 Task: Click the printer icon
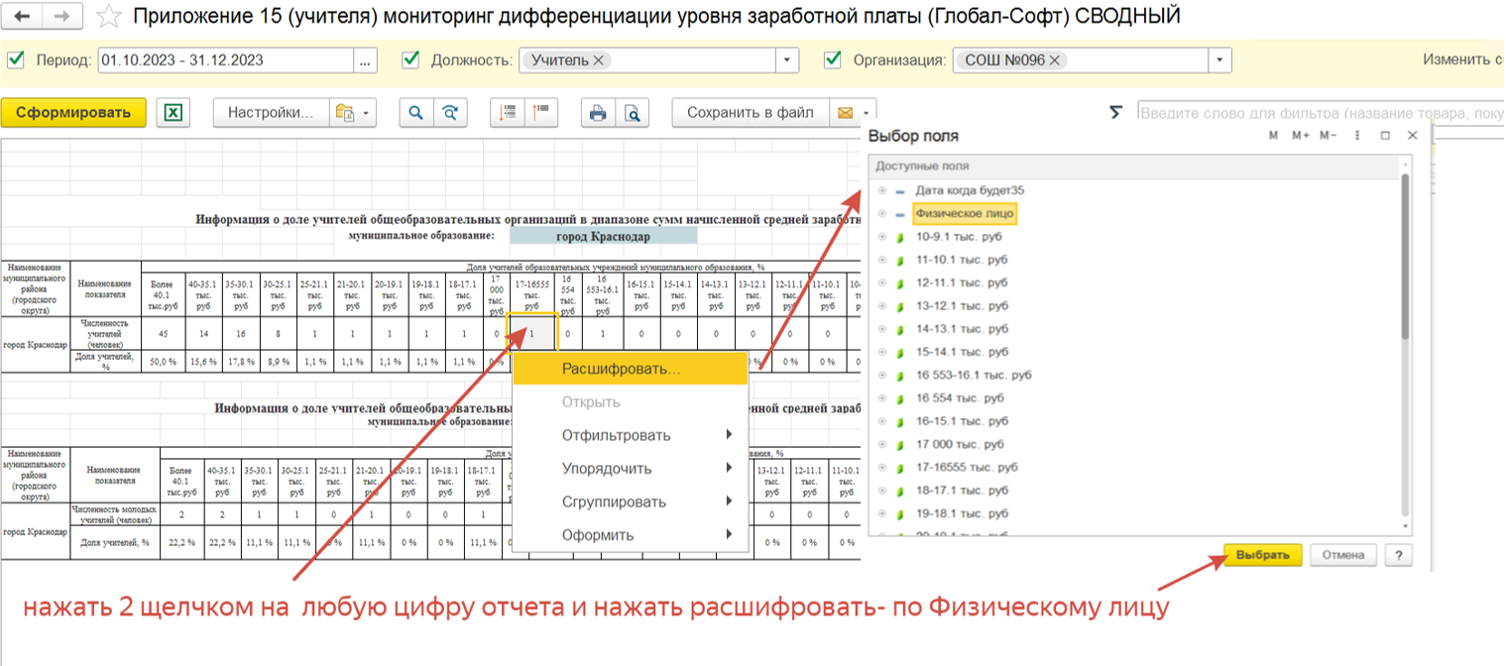(598, 113)
